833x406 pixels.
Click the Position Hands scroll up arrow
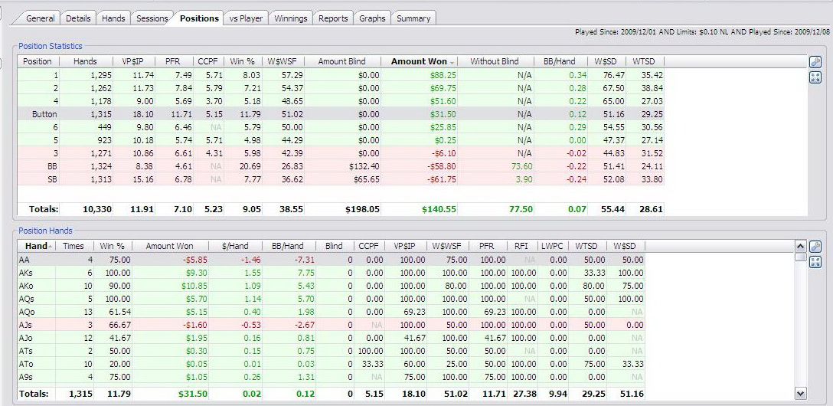point(801,247)
